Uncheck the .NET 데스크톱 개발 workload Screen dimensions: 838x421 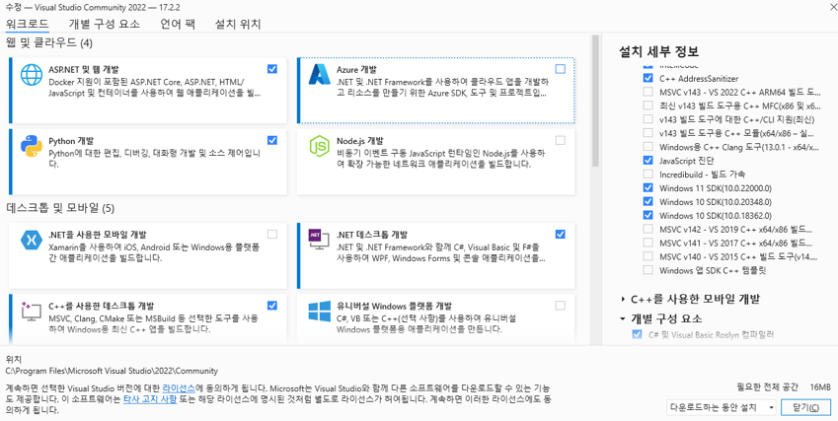(560, 235)
